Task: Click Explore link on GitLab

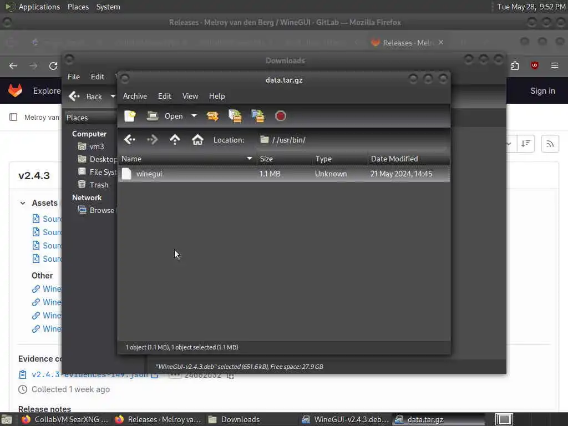Action: click(47, 91)
